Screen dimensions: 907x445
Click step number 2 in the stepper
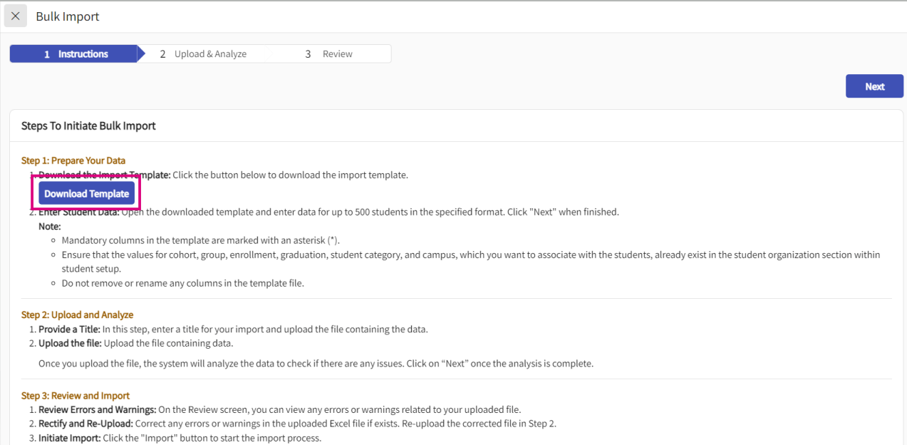coord(162,54)
